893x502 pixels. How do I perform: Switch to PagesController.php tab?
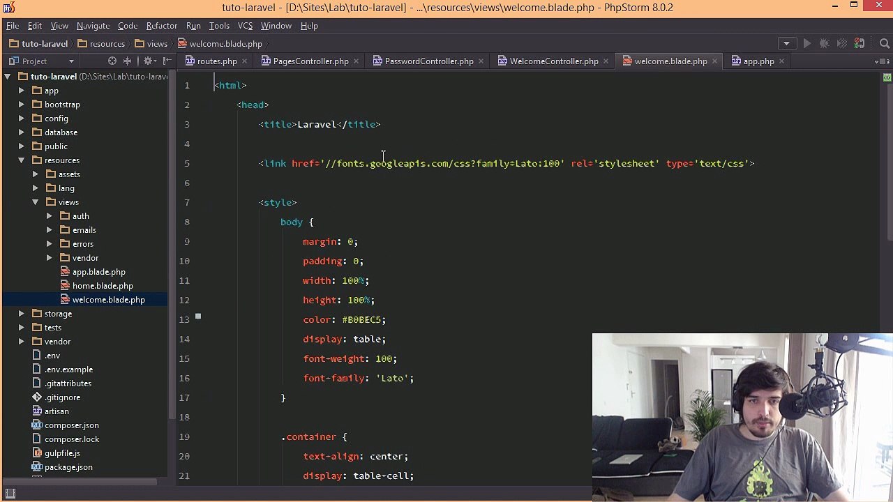[x=310, y=61]
